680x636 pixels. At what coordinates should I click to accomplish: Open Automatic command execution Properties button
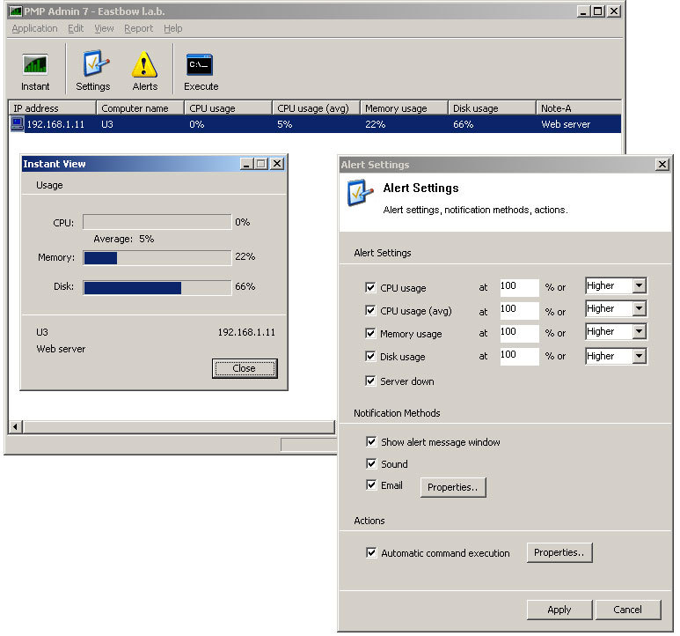(559, 552)
